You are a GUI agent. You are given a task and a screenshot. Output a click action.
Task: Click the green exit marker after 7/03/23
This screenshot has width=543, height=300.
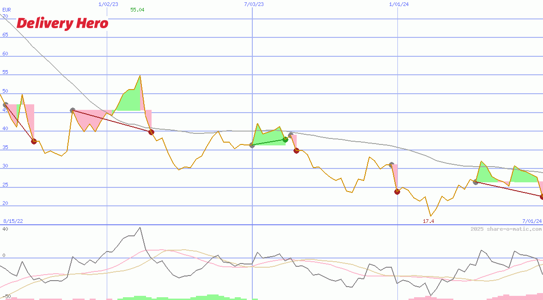click(285, 139)
